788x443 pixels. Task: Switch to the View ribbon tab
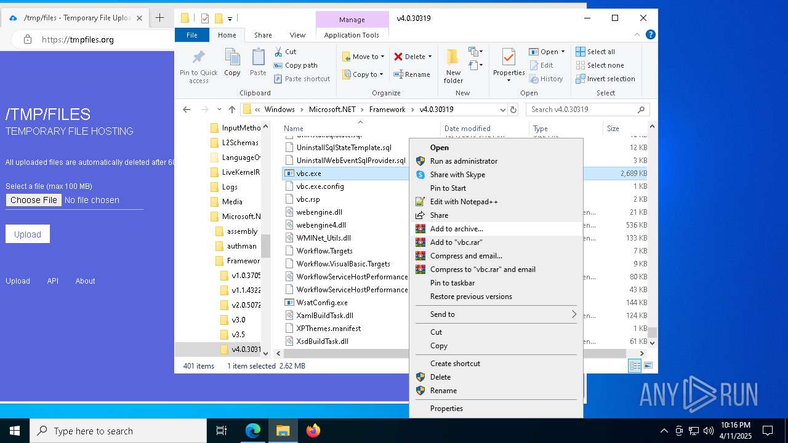tap(297, 35)
